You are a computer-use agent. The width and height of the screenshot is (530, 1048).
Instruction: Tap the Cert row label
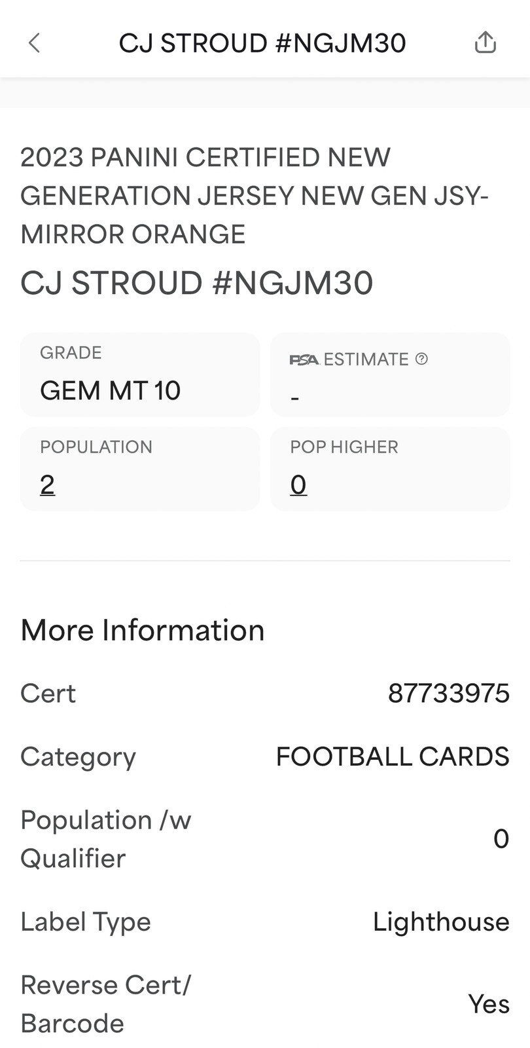pos(48,693)
